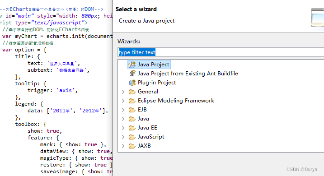This screenshot has height=176, width=324.
Task: Click 'saveAsImage:' line in code editor
Action: click(x=76, y=171)
